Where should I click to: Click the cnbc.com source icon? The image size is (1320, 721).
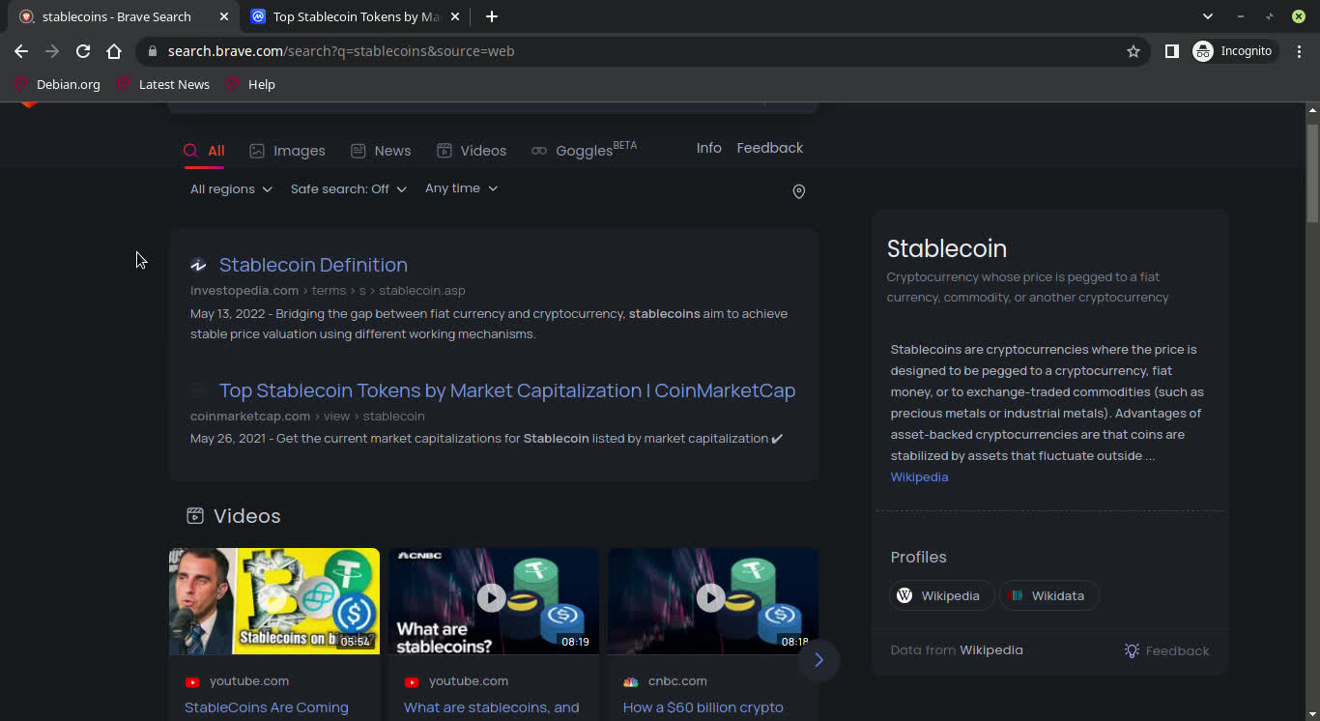click(630, 681)
